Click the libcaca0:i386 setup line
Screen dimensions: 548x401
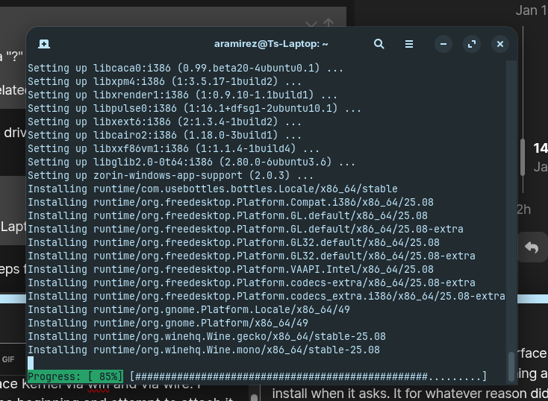point(185,68)
